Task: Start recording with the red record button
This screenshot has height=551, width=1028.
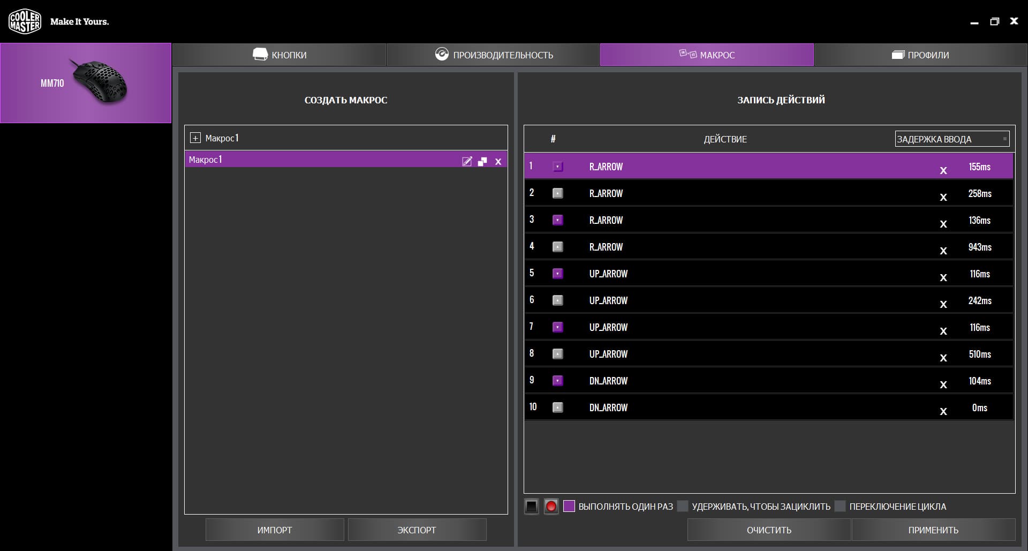Action: [x=551, y=506]
